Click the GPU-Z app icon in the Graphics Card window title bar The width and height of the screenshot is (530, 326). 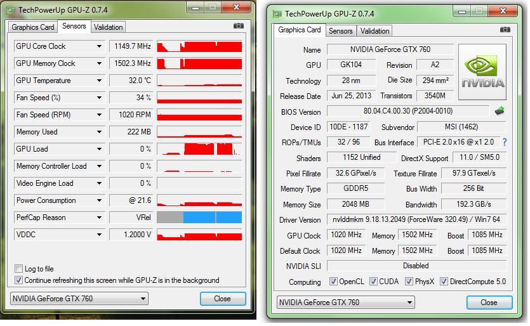277,14
